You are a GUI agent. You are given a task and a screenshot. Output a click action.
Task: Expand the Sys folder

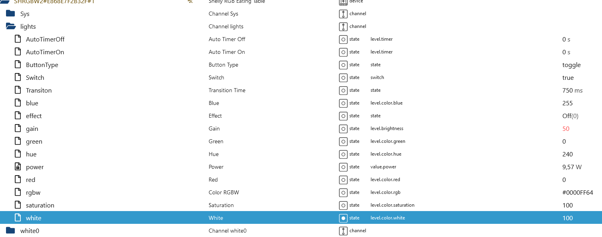click(x=11, y=14)
